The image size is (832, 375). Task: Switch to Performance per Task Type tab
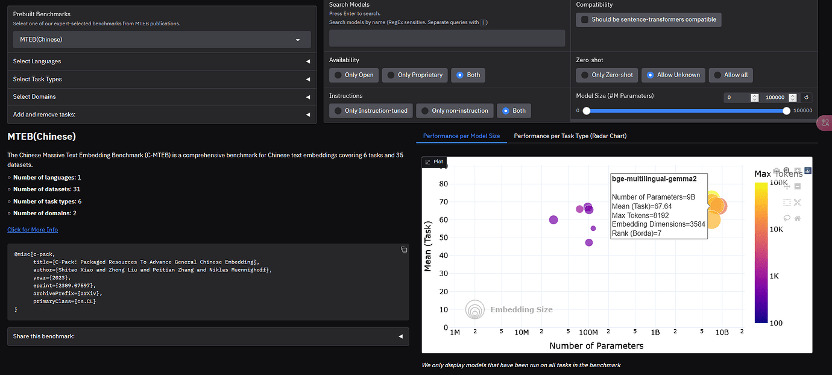(570, 136)
